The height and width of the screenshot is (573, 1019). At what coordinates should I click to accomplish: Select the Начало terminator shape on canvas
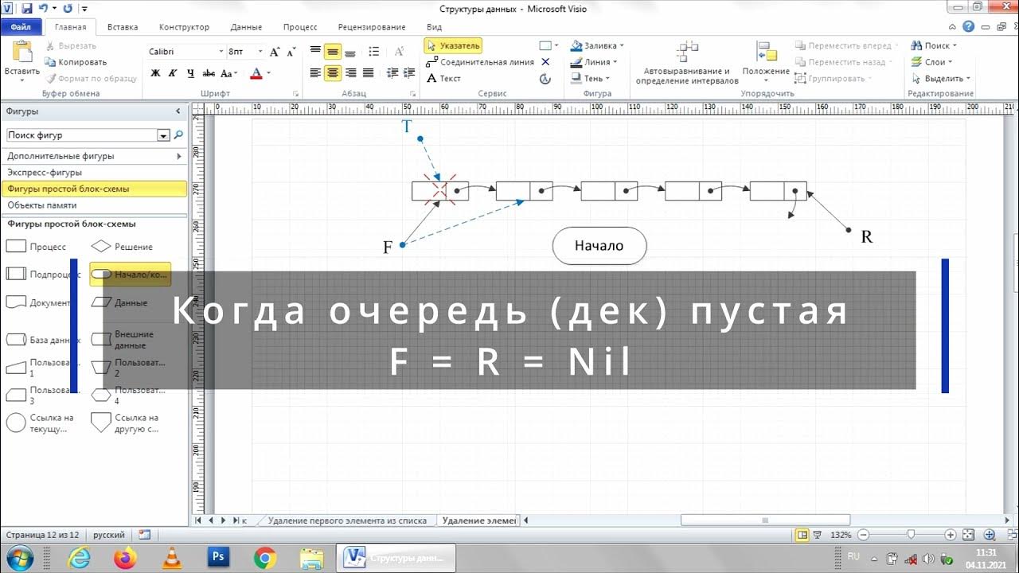pyautogui.click(x=599, y=246)
